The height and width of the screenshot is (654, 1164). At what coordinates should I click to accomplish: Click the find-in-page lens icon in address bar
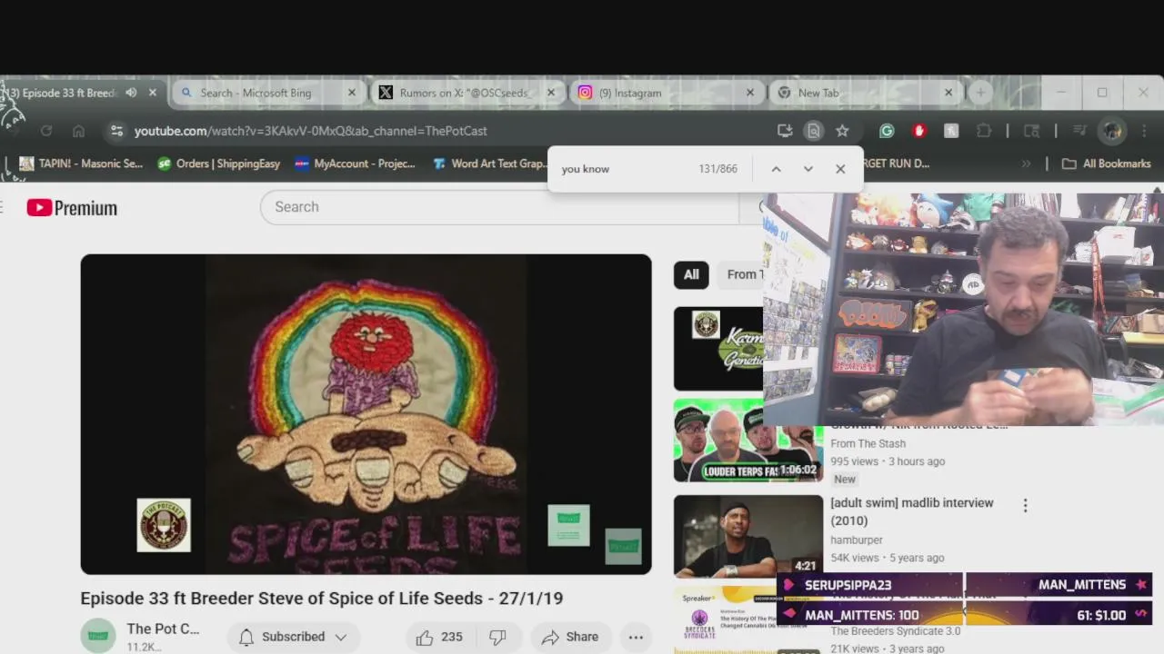point(813,131)
